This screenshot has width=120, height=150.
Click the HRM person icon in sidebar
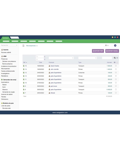[2, 56]
